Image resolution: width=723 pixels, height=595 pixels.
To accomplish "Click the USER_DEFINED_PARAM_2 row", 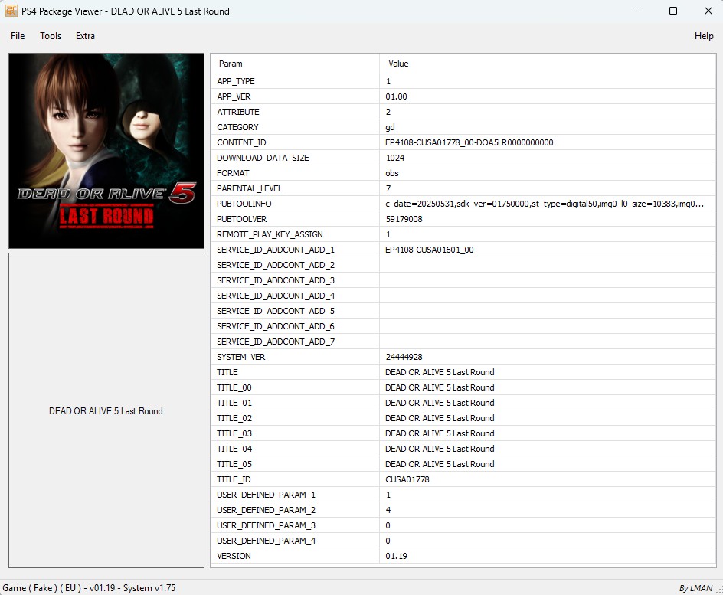I will [463, 510].
